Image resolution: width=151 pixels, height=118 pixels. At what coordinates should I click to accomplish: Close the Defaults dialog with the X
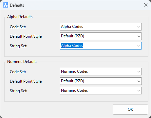(x=146, y=5)
